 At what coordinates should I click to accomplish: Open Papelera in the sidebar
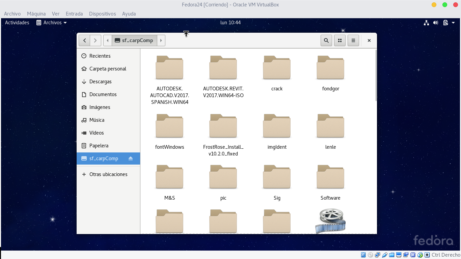pyautogui.click(x=108, y=146)
